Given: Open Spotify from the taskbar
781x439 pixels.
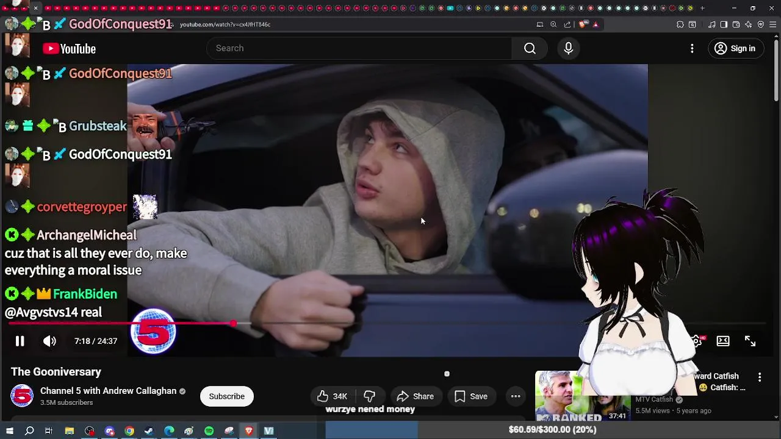Looking at the screenshot, I should point(209,431).
